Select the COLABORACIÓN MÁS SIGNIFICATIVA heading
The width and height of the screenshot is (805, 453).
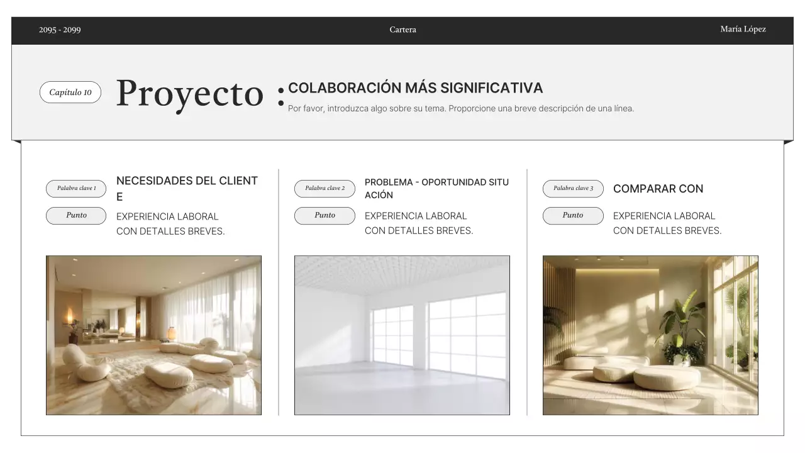coord(415,88)
